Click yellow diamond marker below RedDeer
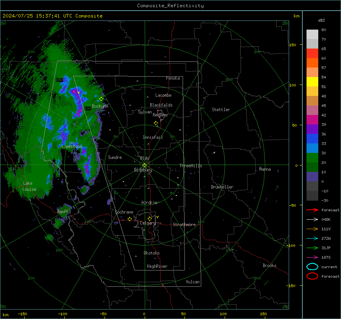 [x=156, y=123]
